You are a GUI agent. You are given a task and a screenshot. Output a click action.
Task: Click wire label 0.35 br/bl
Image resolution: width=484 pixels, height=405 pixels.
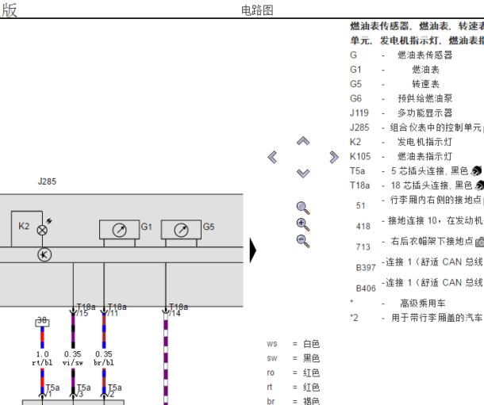tap(104, 358)
